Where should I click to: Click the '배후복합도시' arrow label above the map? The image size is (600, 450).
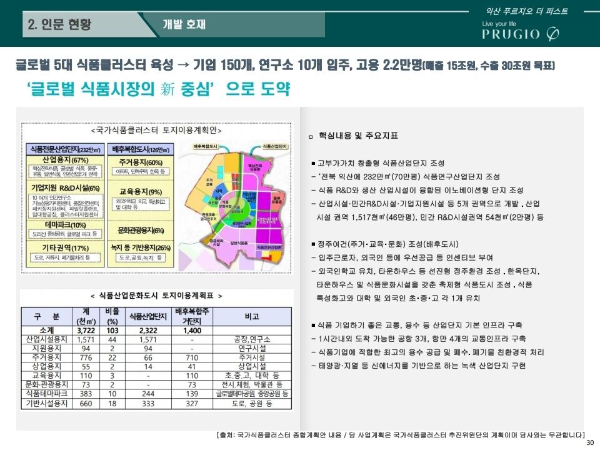point(206,146)
